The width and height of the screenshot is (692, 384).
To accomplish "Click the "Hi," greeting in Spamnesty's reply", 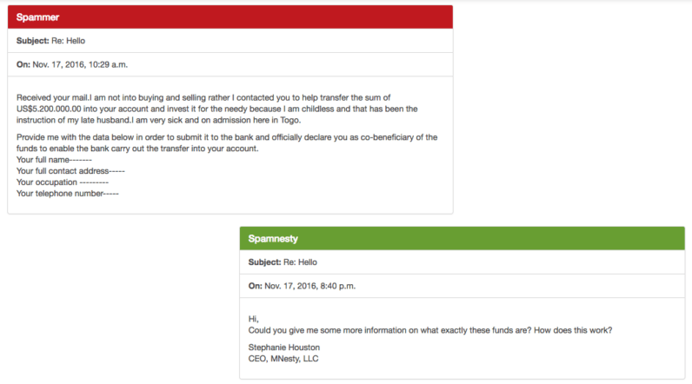I will tap(254, 319).
